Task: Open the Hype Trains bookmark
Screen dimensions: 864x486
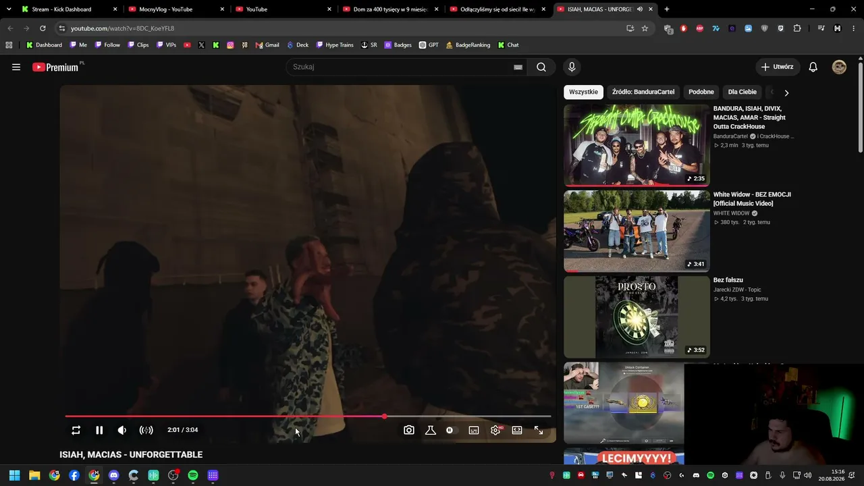Action: point(335,45)
